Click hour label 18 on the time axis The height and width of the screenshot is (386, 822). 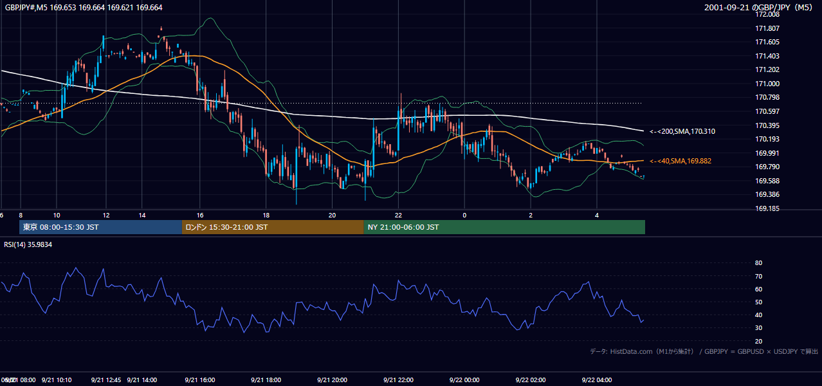[x=266, y=215]
